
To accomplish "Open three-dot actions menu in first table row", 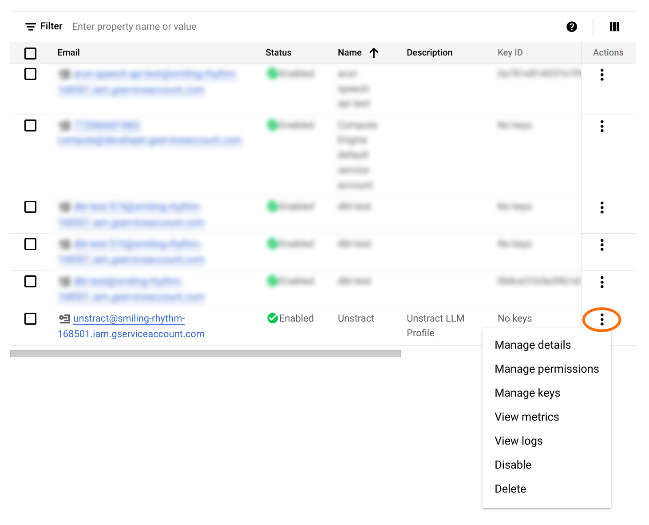I will pyautogui.click(x=602, y=75).
